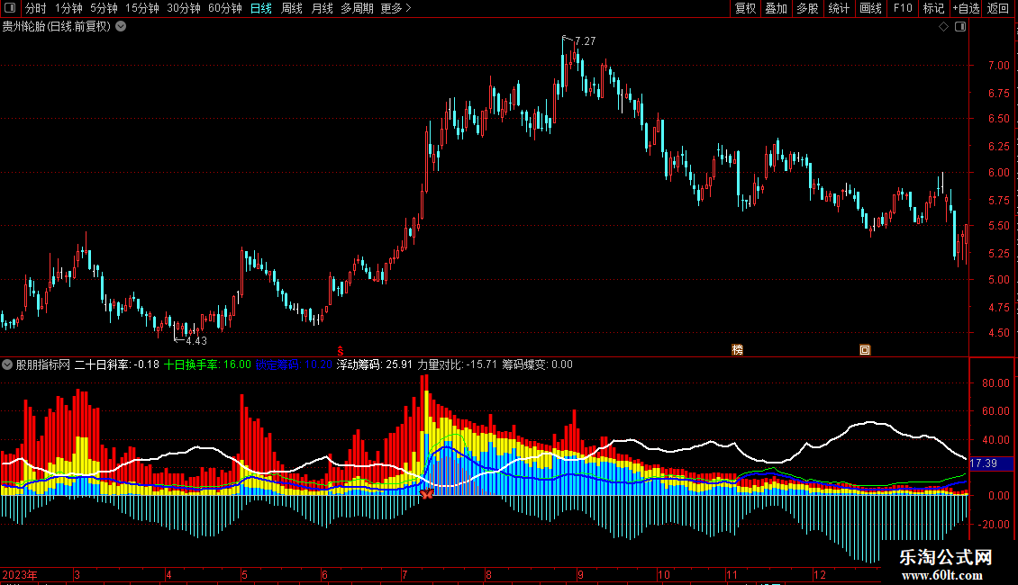Screen dimensions: 1018x585
Task: Click the diamond icon above price axis
Action: click(x=944, y=27)
